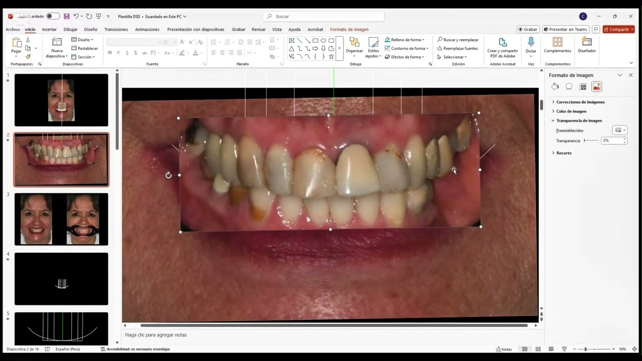Viewport: 642px width, 361px height.
Task: Toggle the Notas notes pane button
Action: click(504, 349)
